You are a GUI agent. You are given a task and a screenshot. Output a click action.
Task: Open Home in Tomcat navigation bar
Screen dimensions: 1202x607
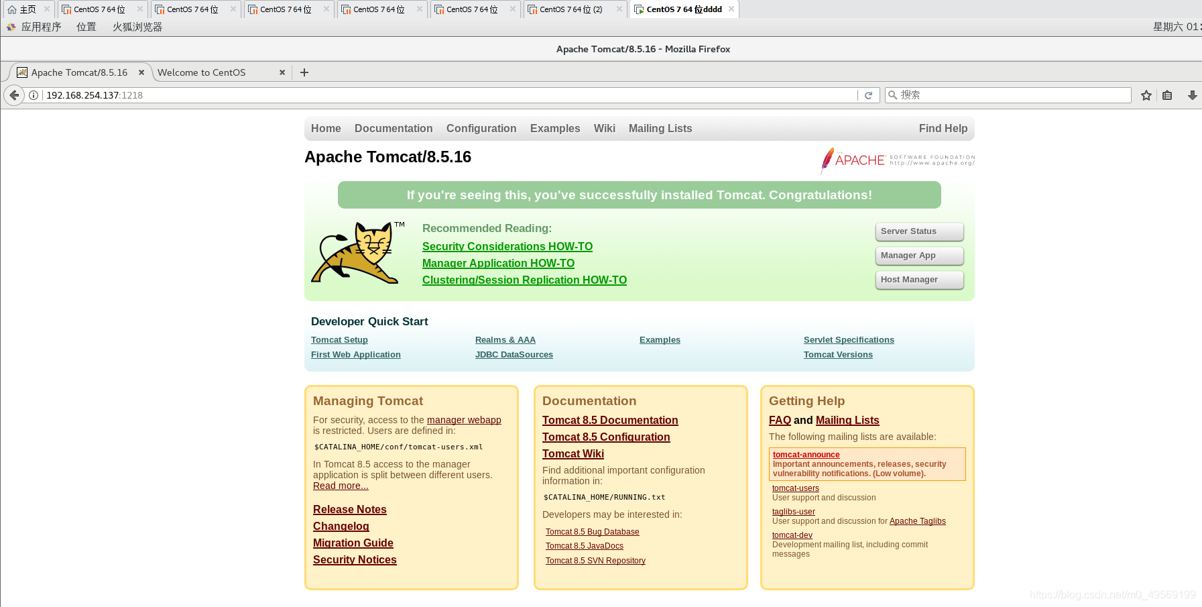326,129
